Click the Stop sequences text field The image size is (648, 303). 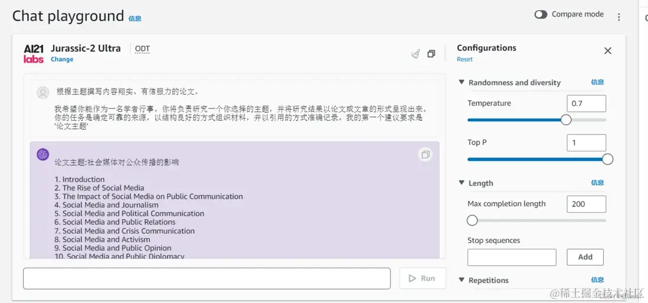512,257
